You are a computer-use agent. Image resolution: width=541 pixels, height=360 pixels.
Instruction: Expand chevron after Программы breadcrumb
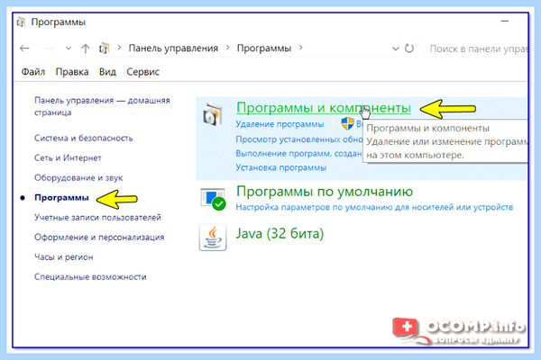click(x=300, y=48)
